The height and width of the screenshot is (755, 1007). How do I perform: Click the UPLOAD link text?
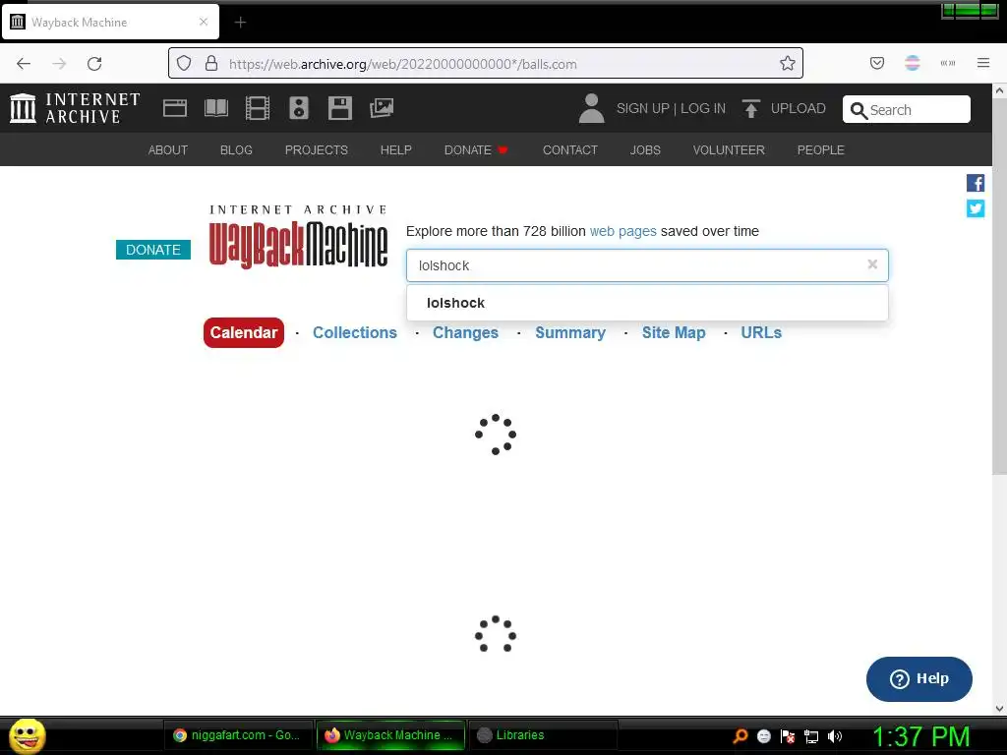[x=798, y=108]
